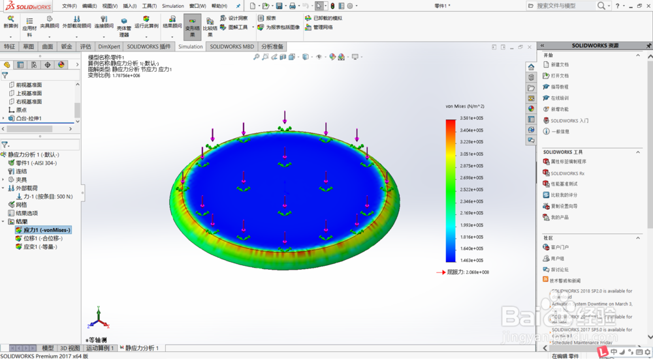The image size is (653, 359).
Task: Open the dropdown arrow next to 图解工具
Action: point(253,27)
